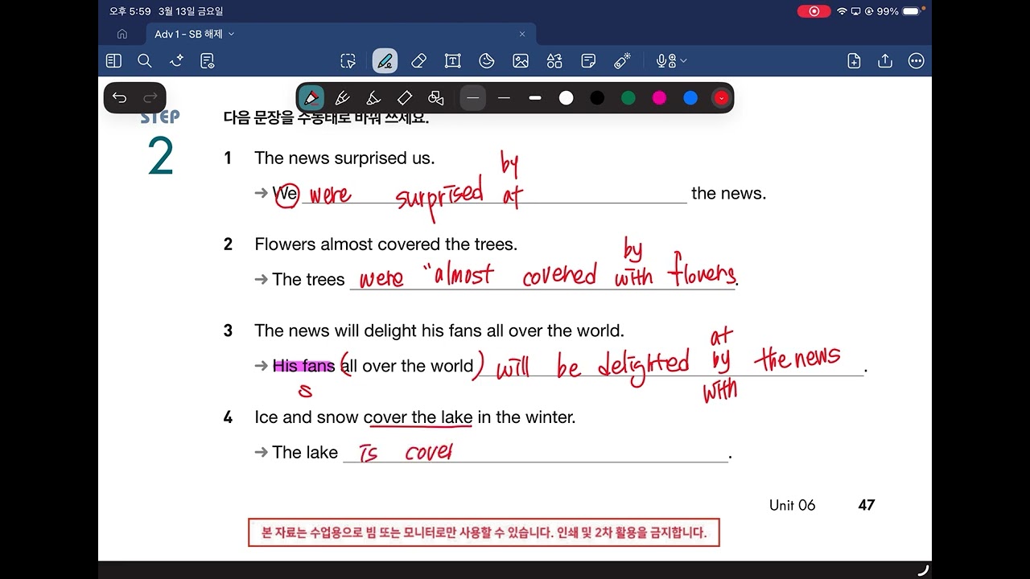Open the shapes and elements tool
The height and width of the screenshot is (579, 1030).
554,60
